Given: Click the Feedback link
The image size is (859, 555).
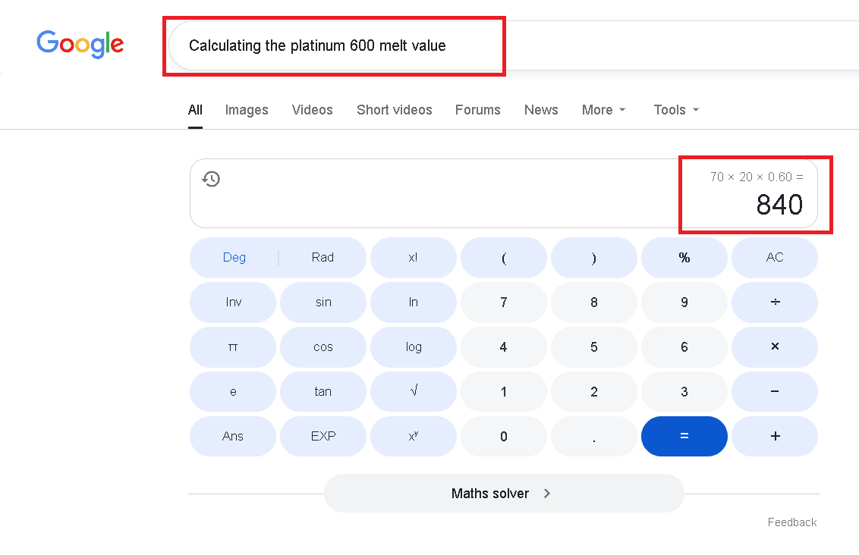Looking at the screenshot, I should (791, 522).
